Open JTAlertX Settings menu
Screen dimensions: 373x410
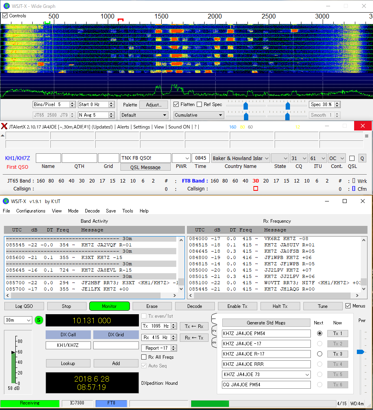[142, 127]
